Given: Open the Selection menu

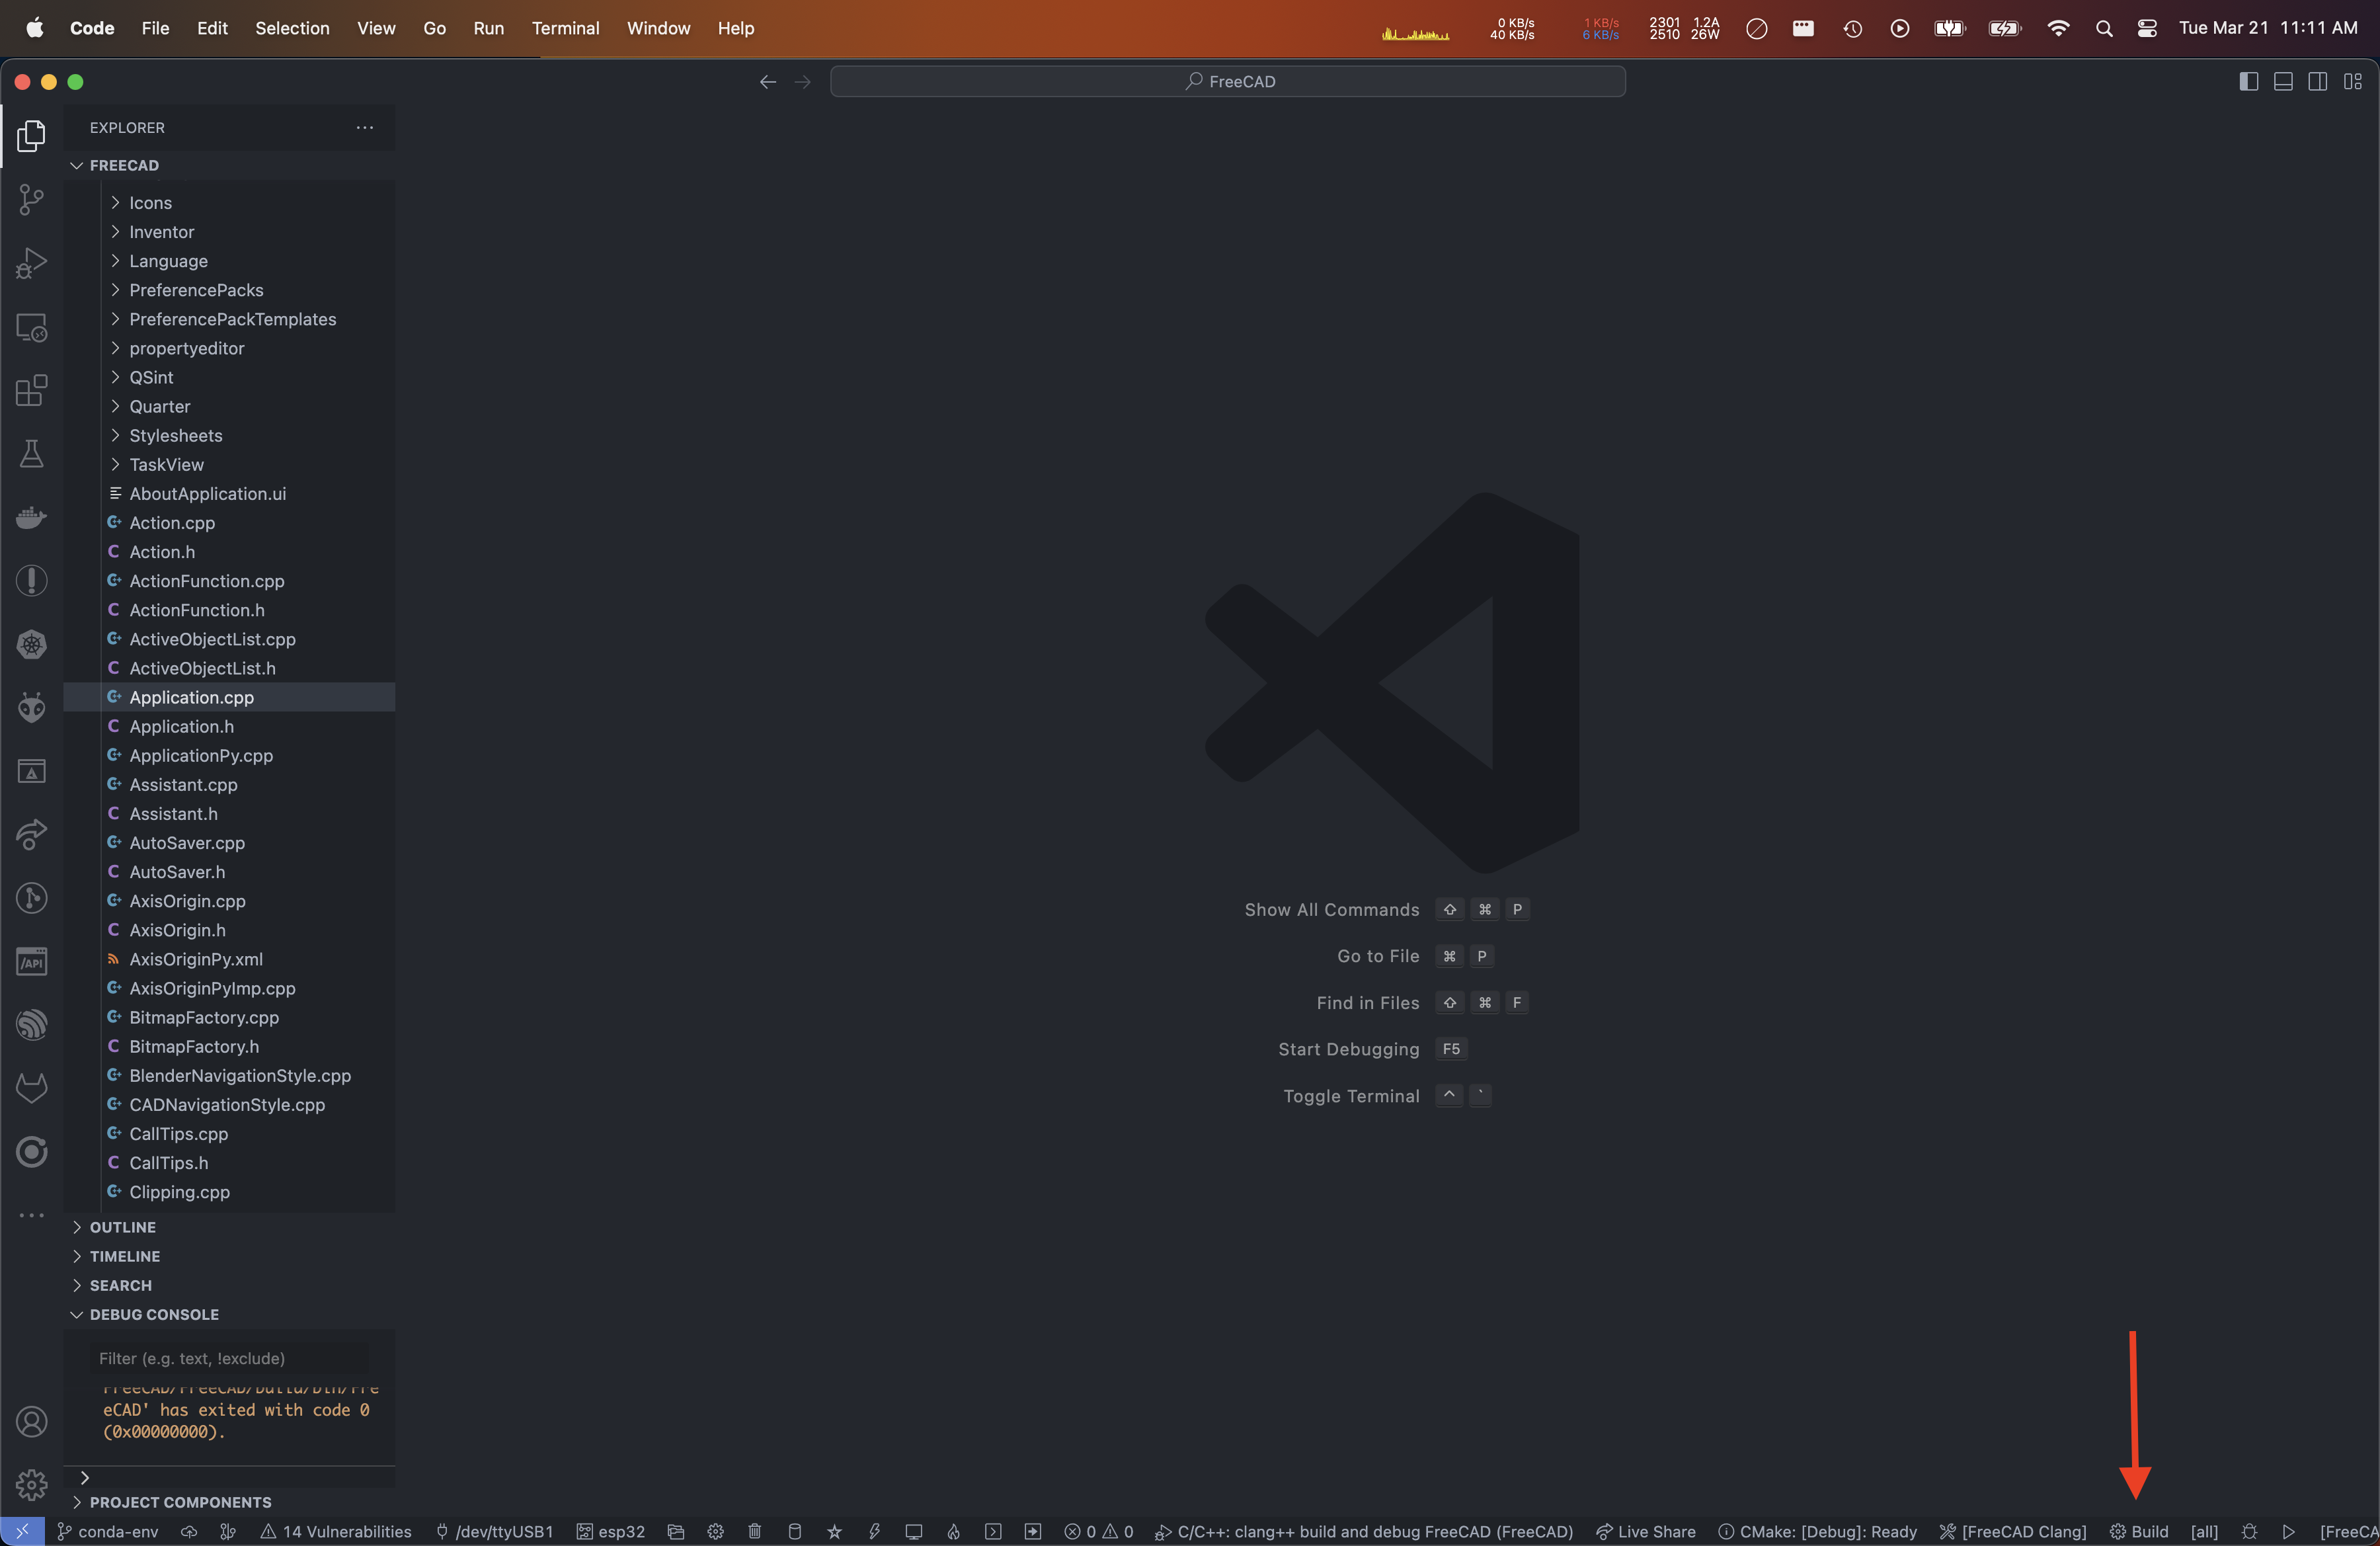Looking at the screenshot, I should (291, 28).
